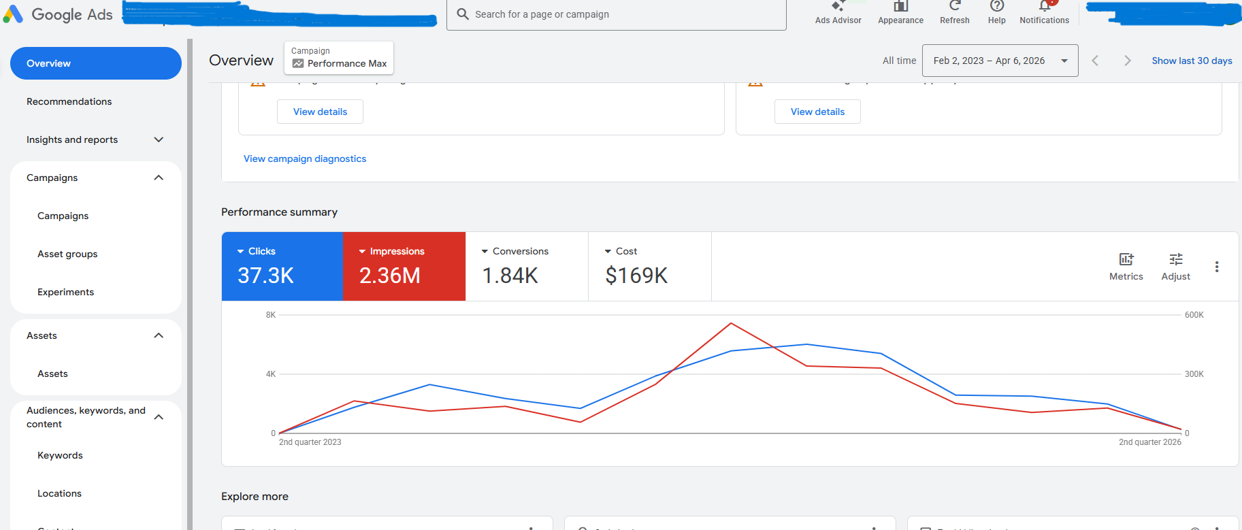Go to previous date range
This screenshot has width=1242, height=530.
pos(1095,61)
